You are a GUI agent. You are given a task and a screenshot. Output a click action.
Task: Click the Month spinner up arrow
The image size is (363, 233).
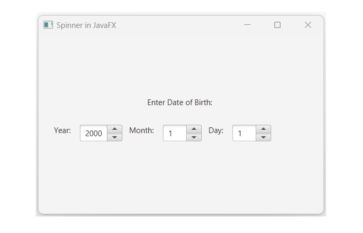click(x=193, y=129)
